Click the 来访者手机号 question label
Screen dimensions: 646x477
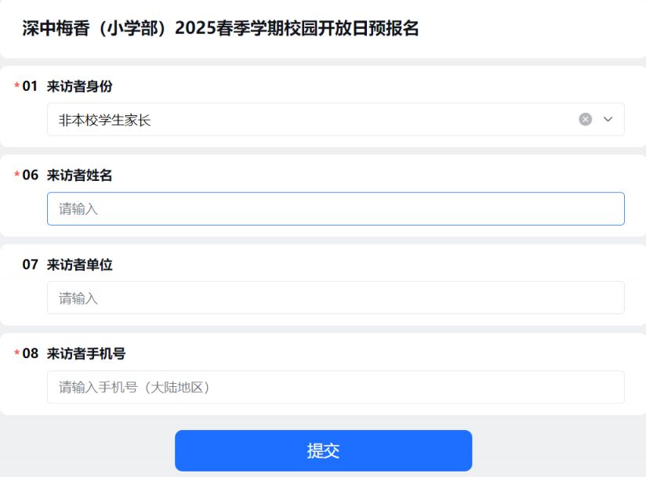click(x=86, y=353)
